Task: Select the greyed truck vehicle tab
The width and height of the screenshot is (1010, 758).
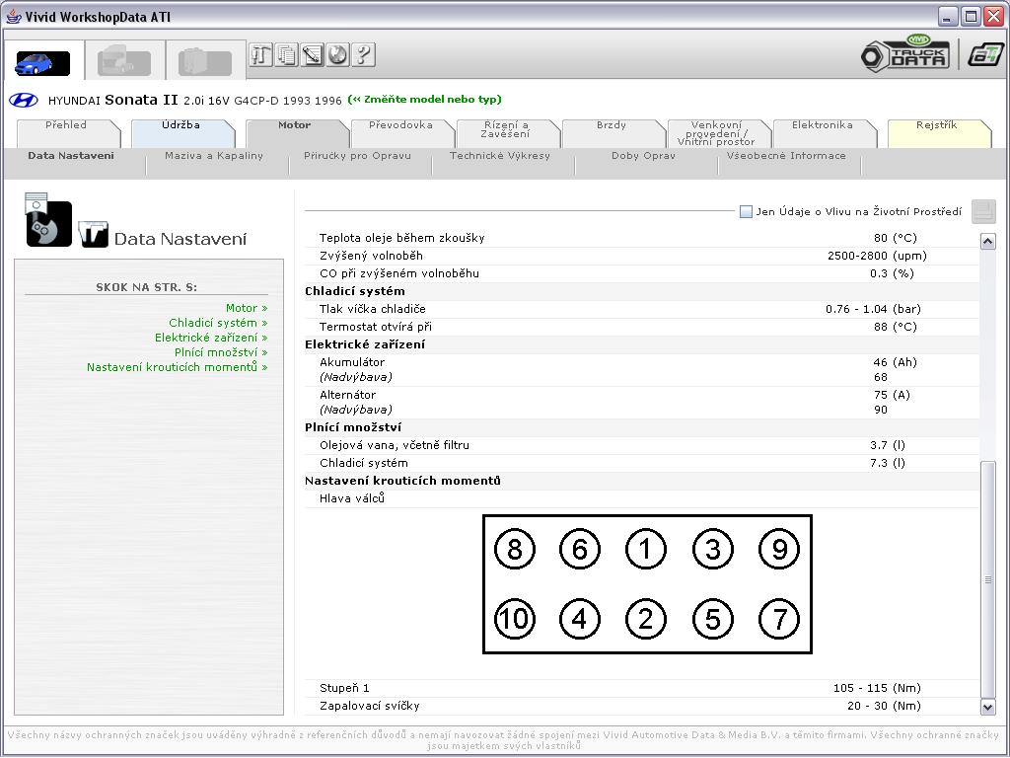Action: [x=124, y=62]
